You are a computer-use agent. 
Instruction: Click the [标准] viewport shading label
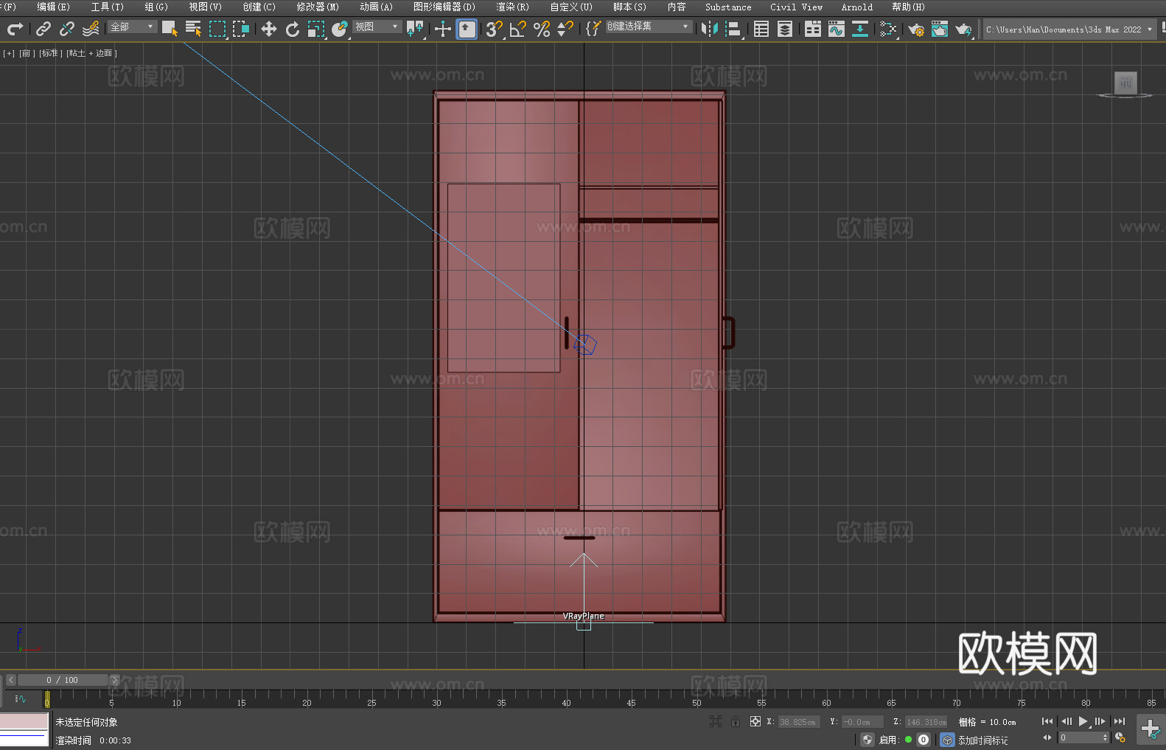(50, 53)
